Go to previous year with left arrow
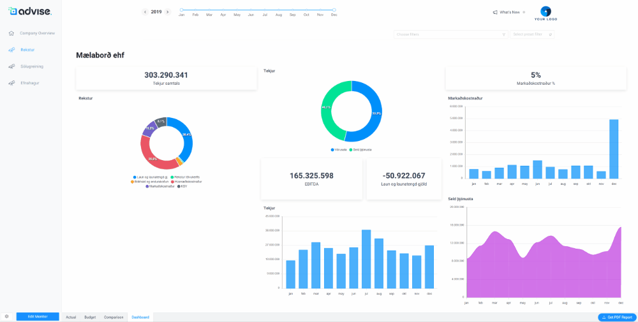Viewport: 638px width, 322px height. coord(145,12)
